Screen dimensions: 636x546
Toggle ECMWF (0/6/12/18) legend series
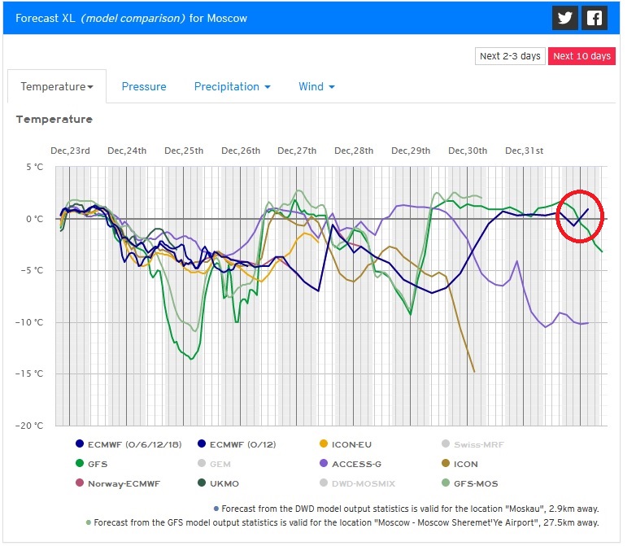click(x=129, y=444)
